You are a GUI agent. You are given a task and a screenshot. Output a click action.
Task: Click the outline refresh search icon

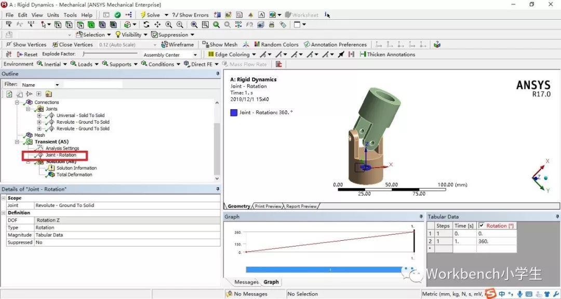[x=9, y=94]
